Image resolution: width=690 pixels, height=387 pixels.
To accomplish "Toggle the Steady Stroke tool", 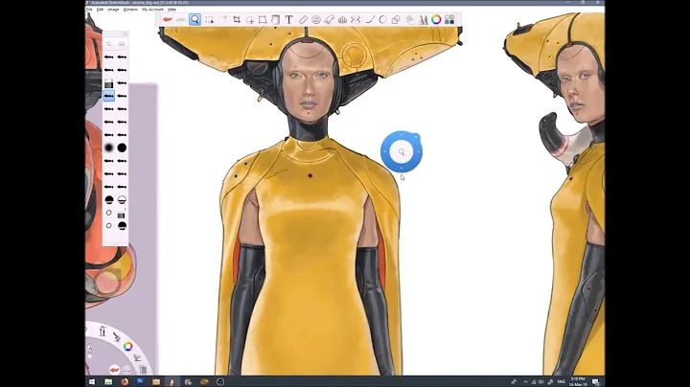I will coord(370,20).
